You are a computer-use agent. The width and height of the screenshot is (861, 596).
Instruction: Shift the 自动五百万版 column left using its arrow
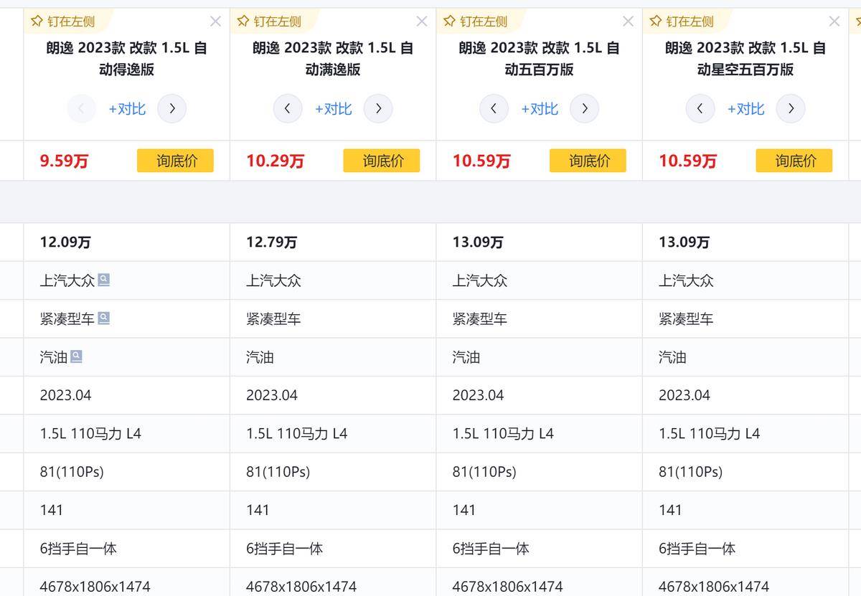(x=494, y=109)
